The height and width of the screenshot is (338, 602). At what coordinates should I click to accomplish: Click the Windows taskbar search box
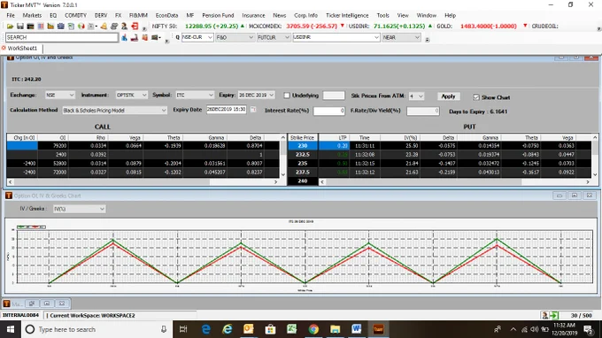pos(96,329)
